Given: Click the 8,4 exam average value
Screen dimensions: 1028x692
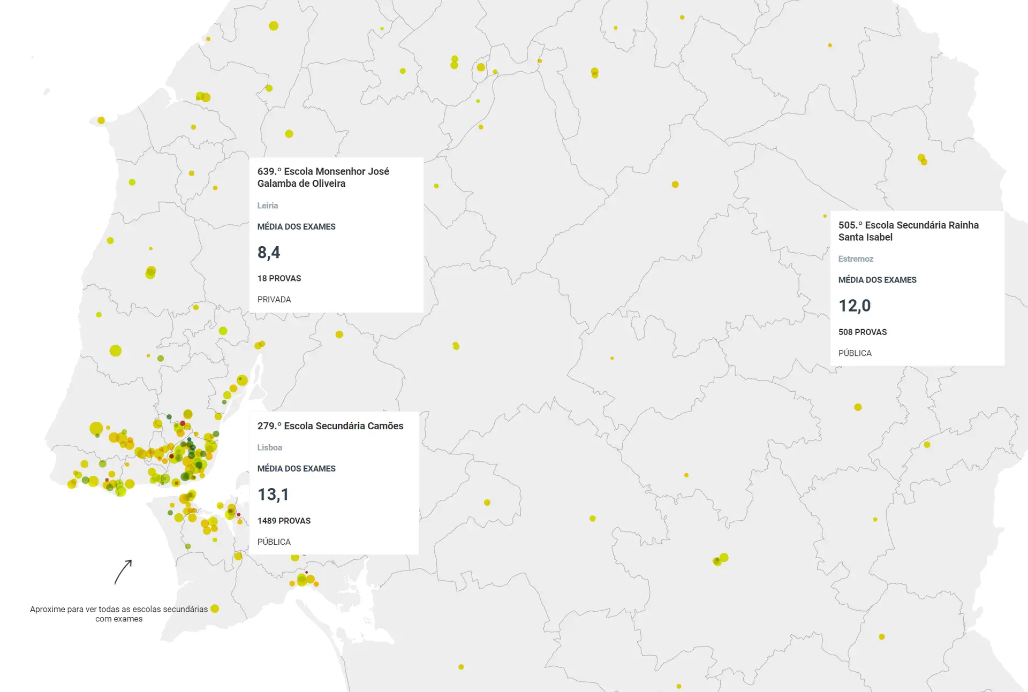Looking at the screenshot, I should pyautogui.click(x=269, y=252).
